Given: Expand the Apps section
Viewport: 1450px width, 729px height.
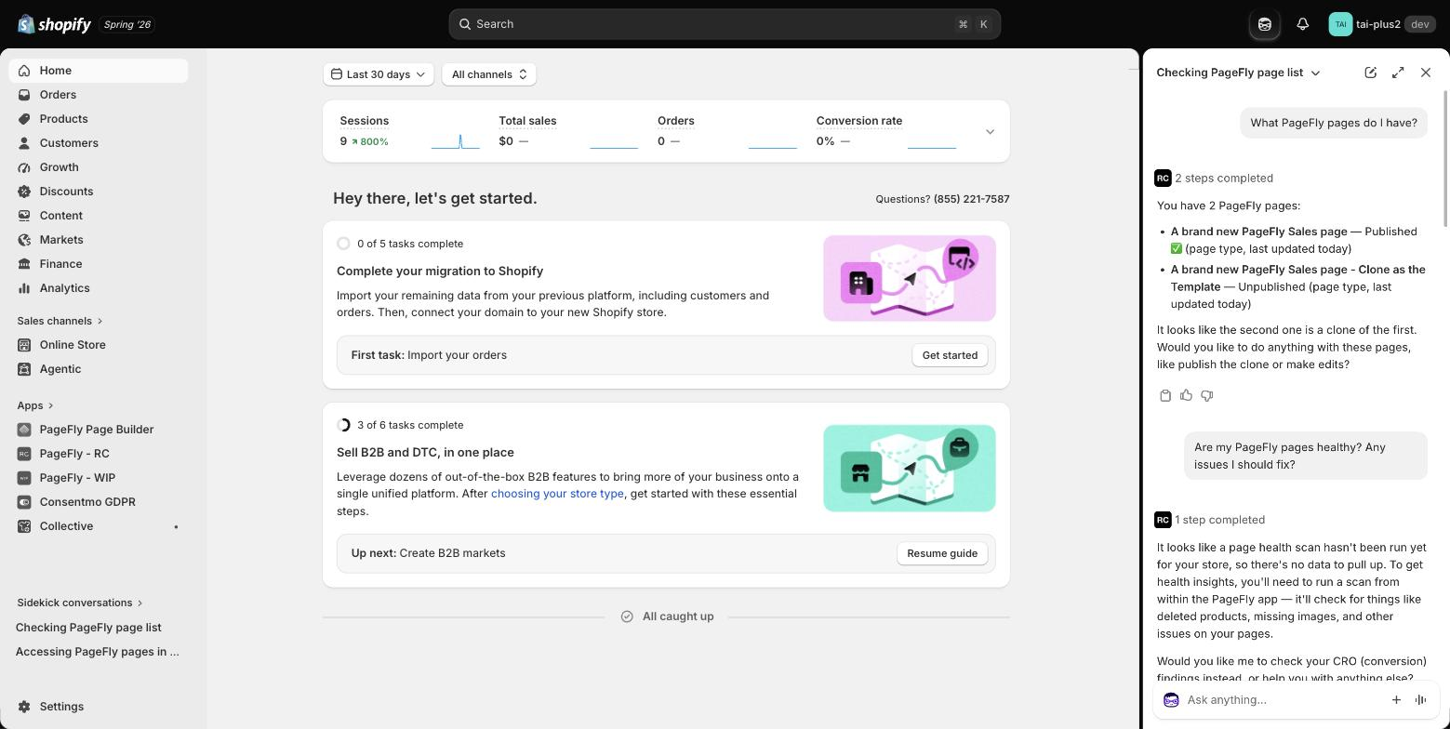Looking at the screenshot, I should tap(35, 405).
